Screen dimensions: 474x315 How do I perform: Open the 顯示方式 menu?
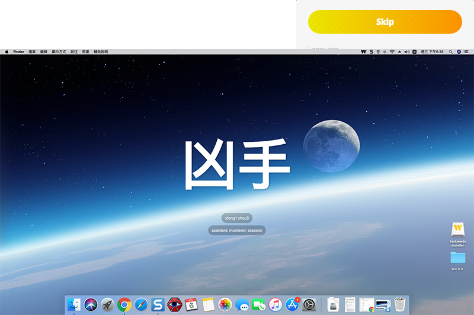(x=59, y=51)
